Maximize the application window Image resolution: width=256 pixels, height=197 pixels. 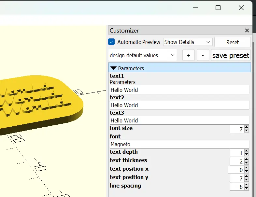pyautogui.click(x=218, y=8)
